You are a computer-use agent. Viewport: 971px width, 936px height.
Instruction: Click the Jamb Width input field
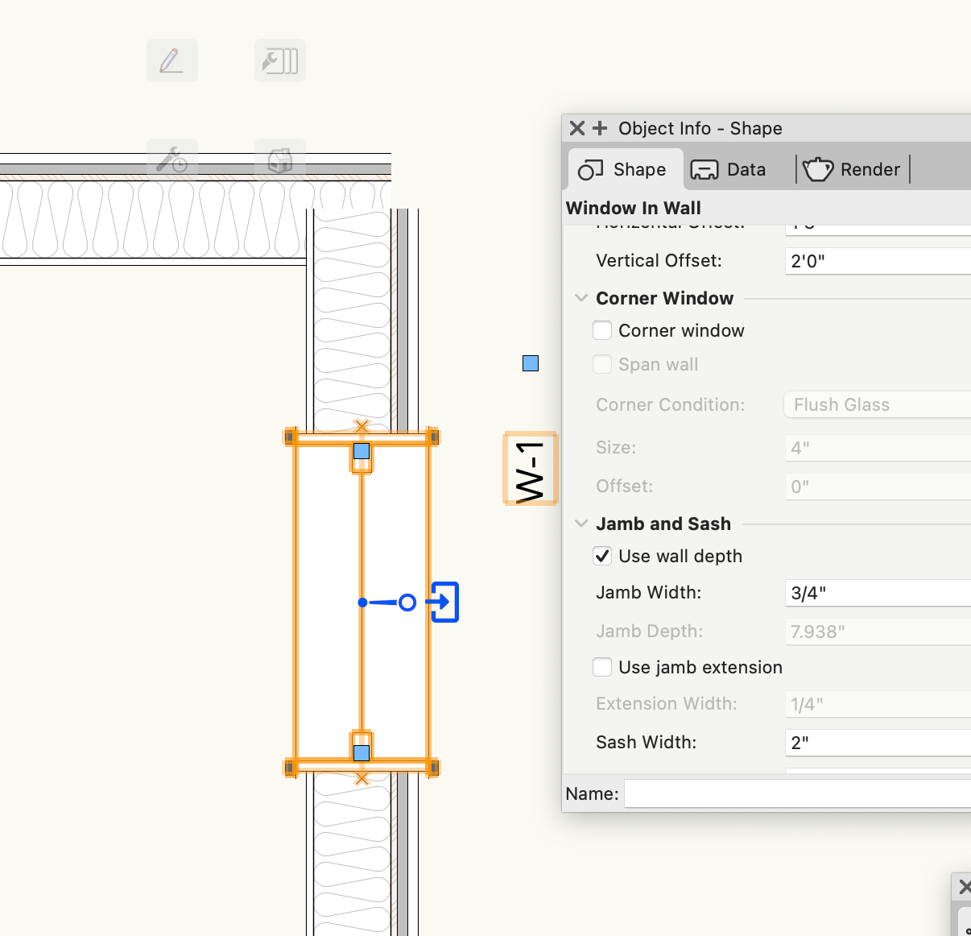(x=878, y=593)
